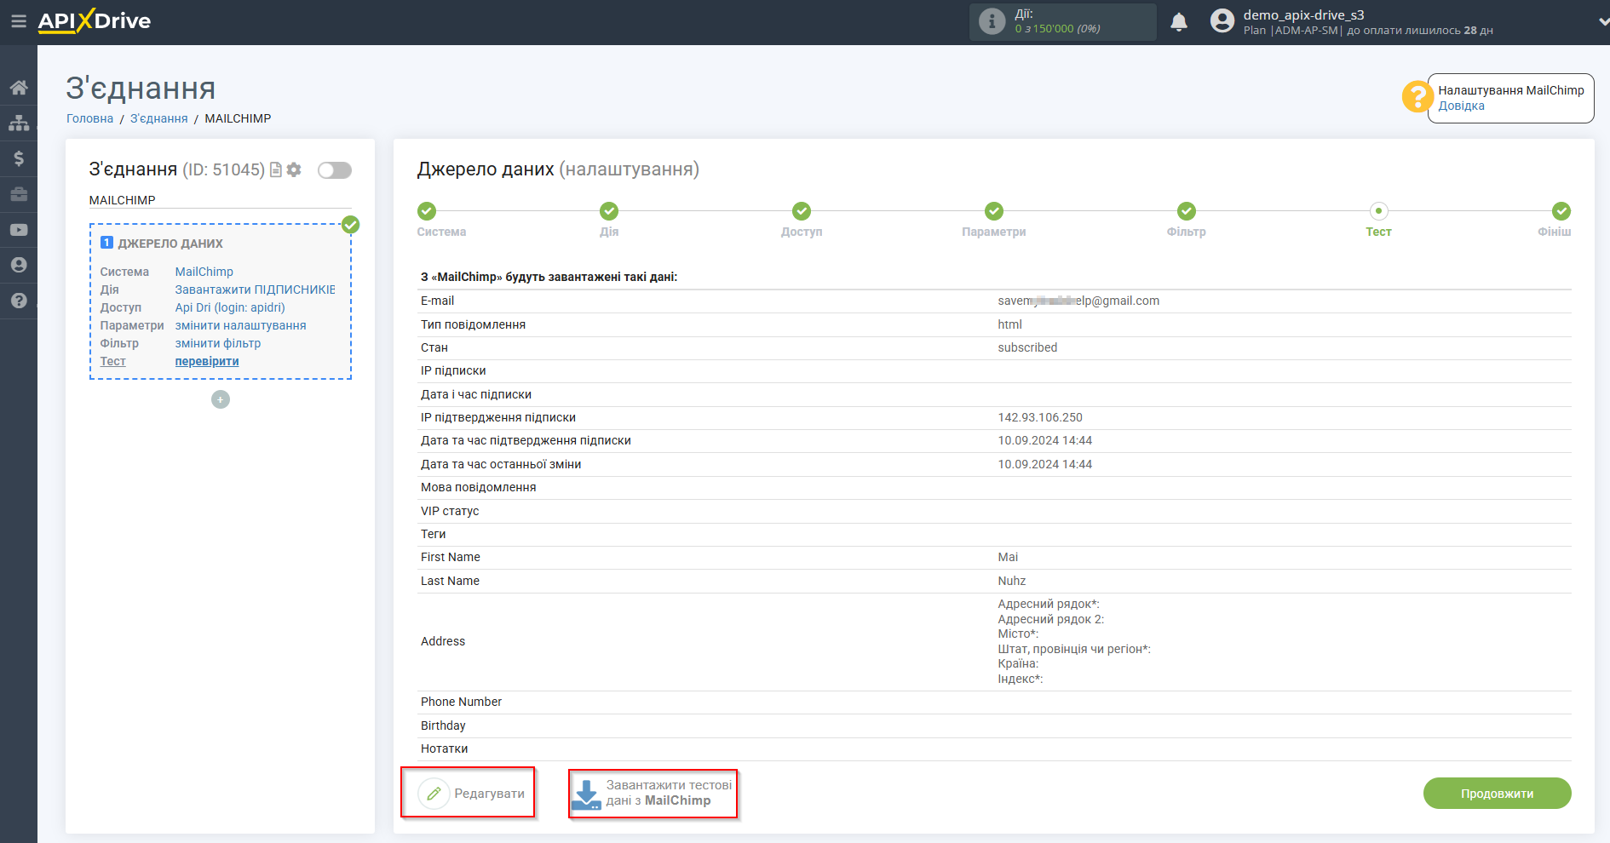Open the Довідка help link
This screenshot has height=843, width=1610.
[1461, 106]
